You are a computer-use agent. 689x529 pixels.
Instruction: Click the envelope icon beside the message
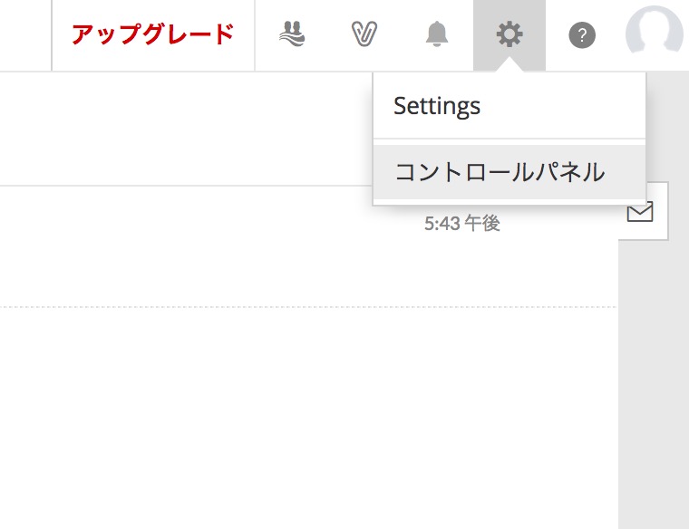pyautogui.click(x=640, y=212)
